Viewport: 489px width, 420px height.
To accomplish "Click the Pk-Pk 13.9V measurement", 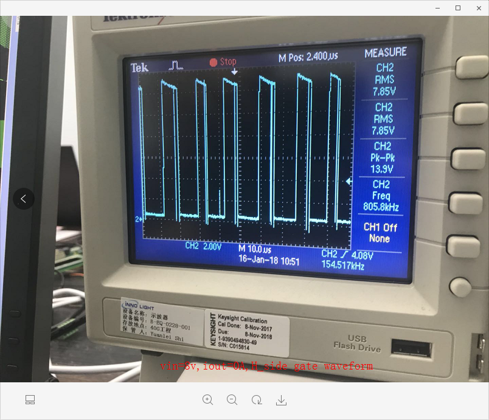I will [383, 157].
